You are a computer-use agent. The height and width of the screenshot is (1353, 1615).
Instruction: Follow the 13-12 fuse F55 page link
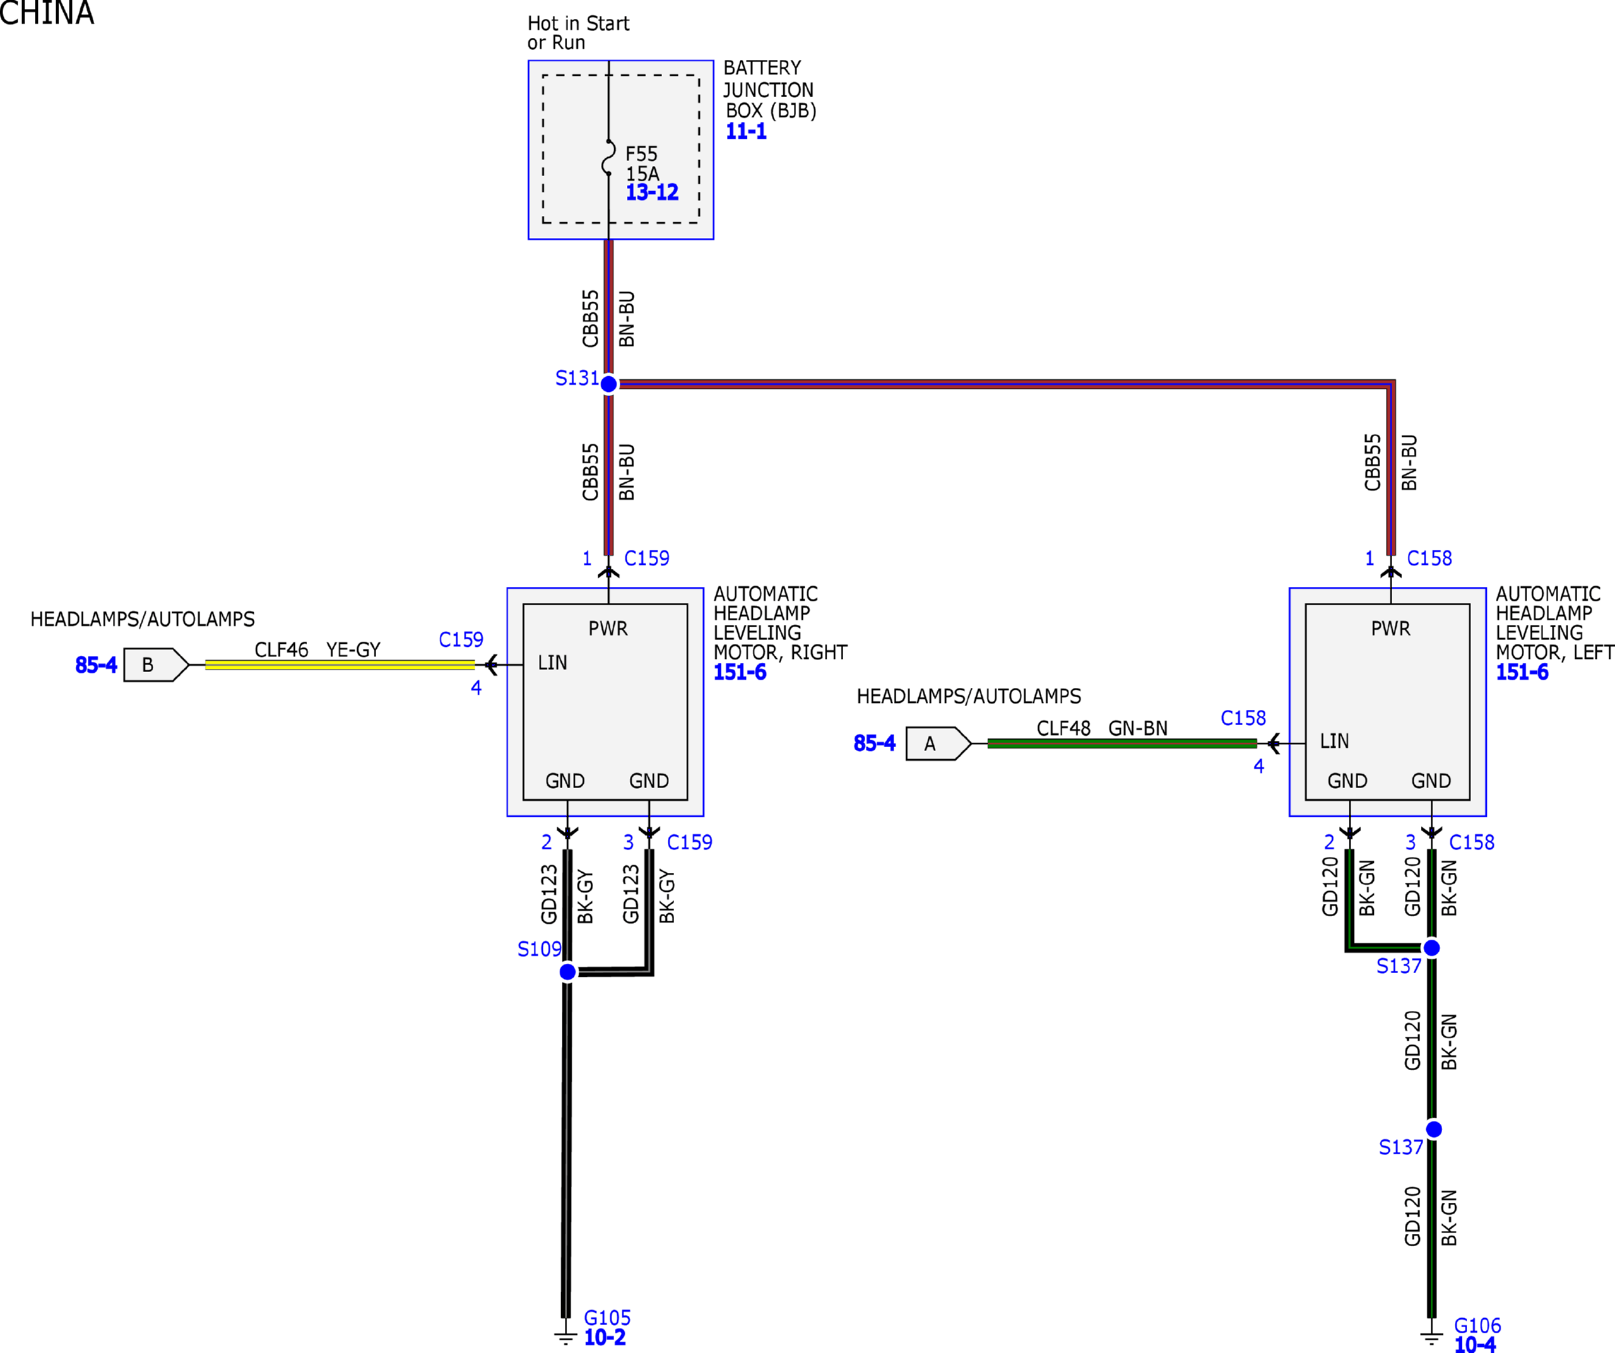[651, 193]
